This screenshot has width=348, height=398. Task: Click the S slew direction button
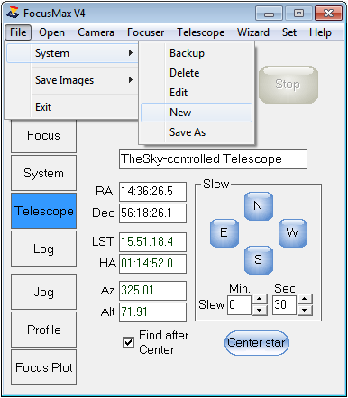tap(259, 260)
